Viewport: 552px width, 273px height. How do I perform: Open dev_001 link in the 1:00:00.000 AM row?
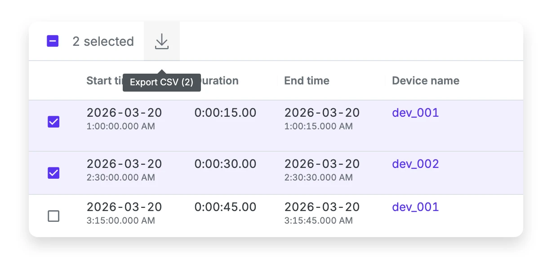pyautogui.click(x=415, y=113)
